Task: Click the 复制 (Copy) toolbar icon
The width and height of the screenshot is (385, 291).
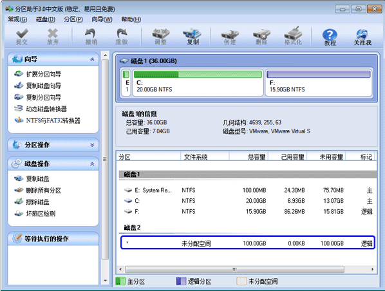Action: click(192, 37)
